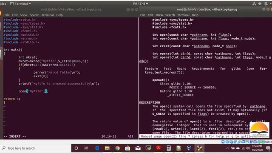Click the Windows clock showing 12:45 PM
This screenshot has height=153, width=272.
(257, 148)
